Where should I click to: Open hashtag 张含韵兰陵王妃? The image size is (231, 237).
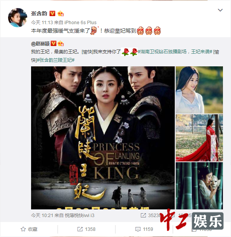[x=56, y=60]
